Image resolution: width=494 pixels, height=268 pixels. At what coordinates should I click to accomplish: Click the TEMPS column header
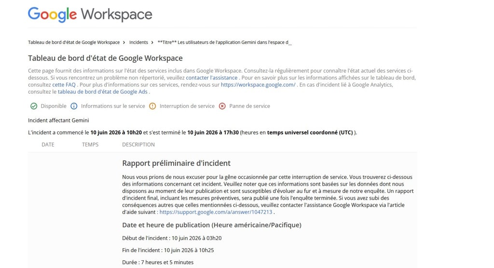click(x=90, y=145)
